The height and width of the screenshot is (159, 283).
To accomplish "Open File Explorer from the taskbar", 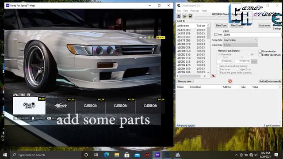I will click(117, 155).
